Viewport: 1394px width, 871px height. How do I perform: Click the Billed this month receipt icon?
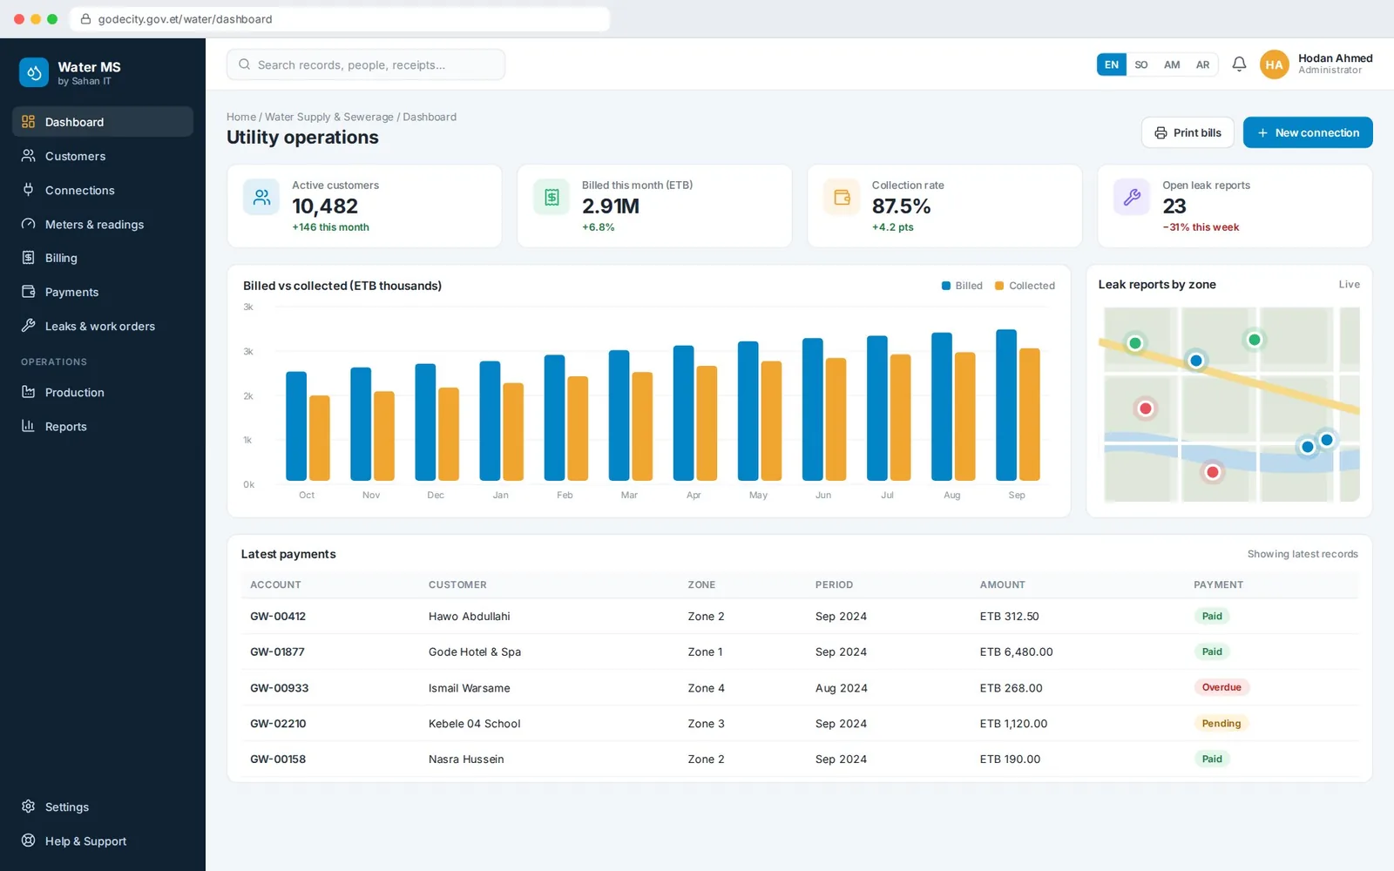coord(552,198)
